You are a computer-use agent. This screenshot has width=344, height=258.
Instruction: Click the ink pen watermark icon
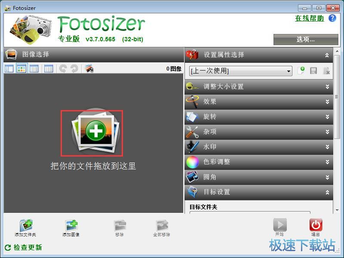(x=192, y=147)
